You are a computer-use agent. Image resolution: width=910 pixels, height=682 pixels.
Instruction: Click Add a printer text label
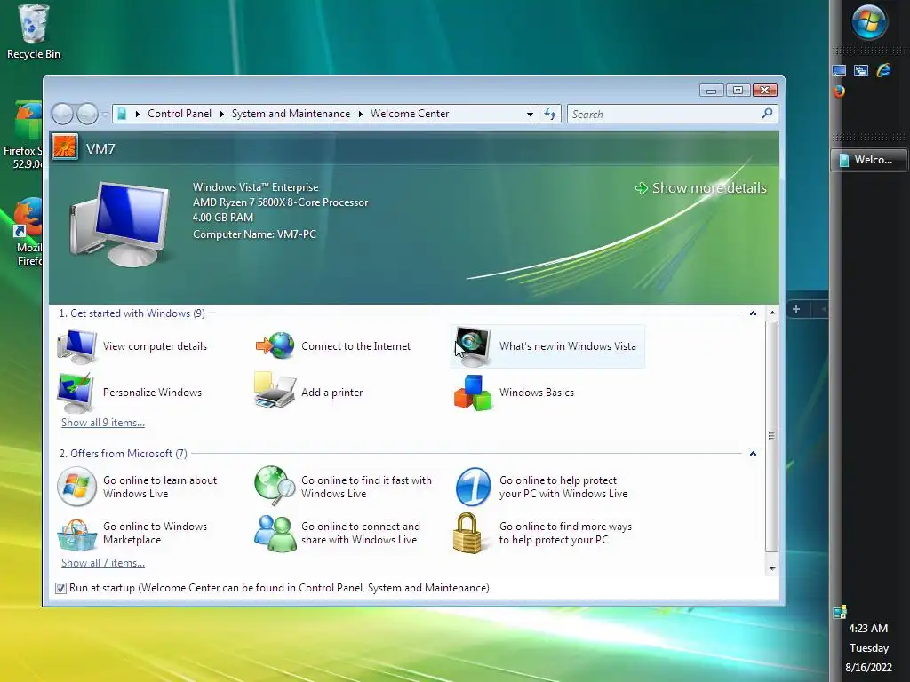tap(332, 393)
